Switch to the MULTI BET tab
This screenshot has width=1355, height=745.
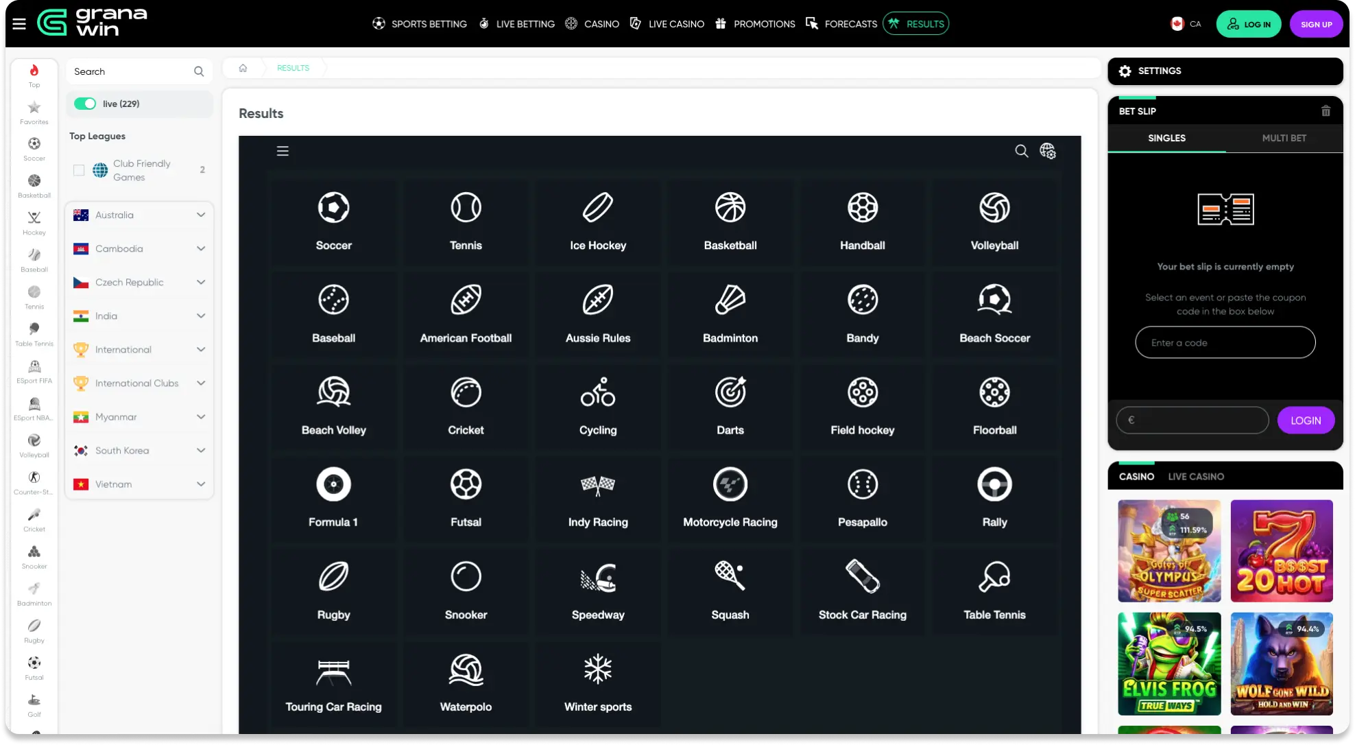(1284, 138)
